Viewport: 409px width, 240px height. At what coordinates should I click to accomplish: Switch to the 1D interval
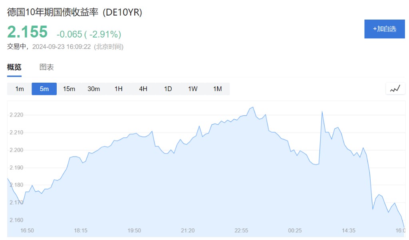[x=168, y=89]
